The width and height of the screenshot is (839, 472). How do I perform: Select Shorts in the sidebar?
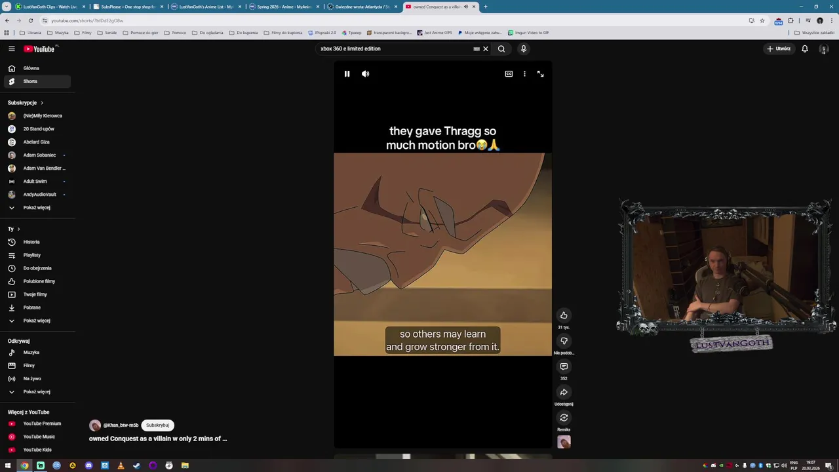click(x=37, y=81)
